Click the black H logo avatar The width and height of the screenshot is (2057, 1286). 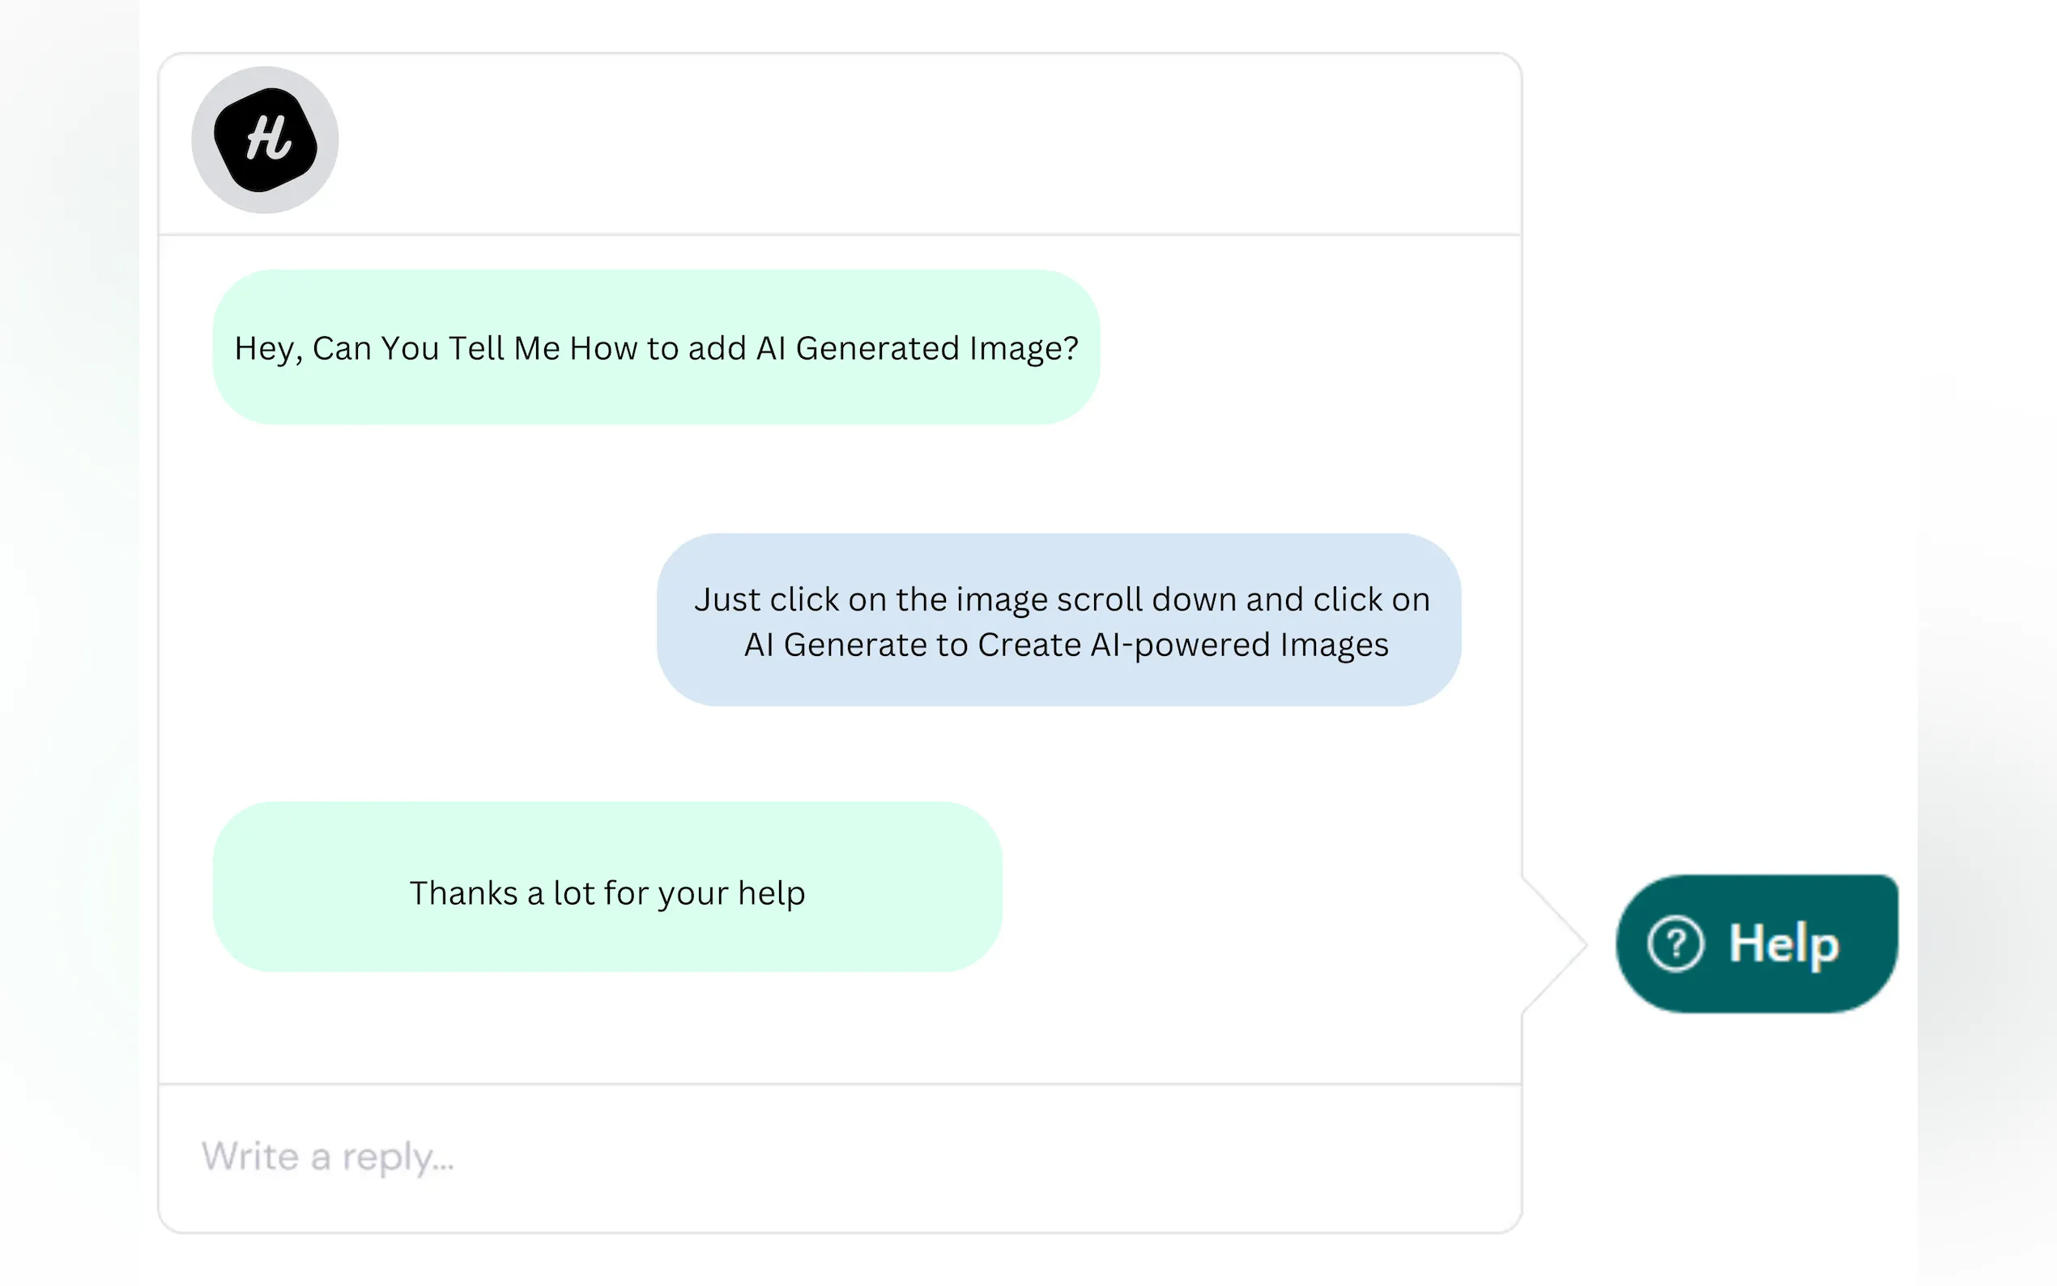(265, 140)
